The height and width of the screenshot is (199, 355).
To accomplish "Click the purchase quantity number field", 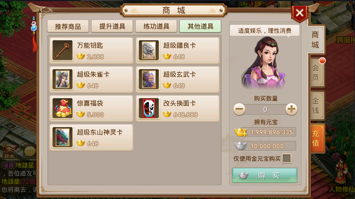I will [265, 109].
